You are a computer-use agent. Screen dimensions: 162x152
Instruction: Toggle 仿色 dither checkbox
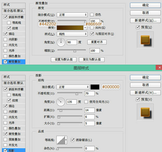(x=92, y=15)
